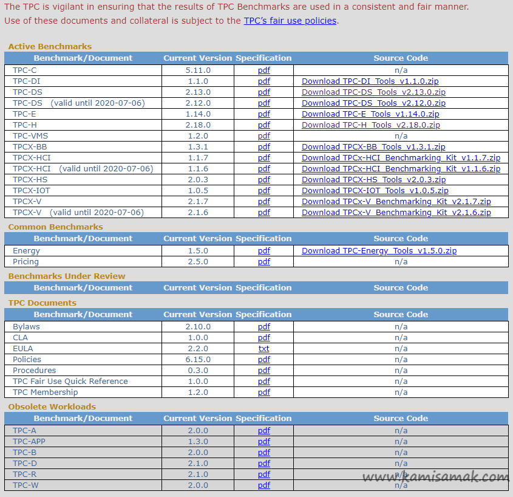Viewport: 513px width, 497px height.
Task: Click the Active Benchmarks section heading
Action: [x=50, y=47]
